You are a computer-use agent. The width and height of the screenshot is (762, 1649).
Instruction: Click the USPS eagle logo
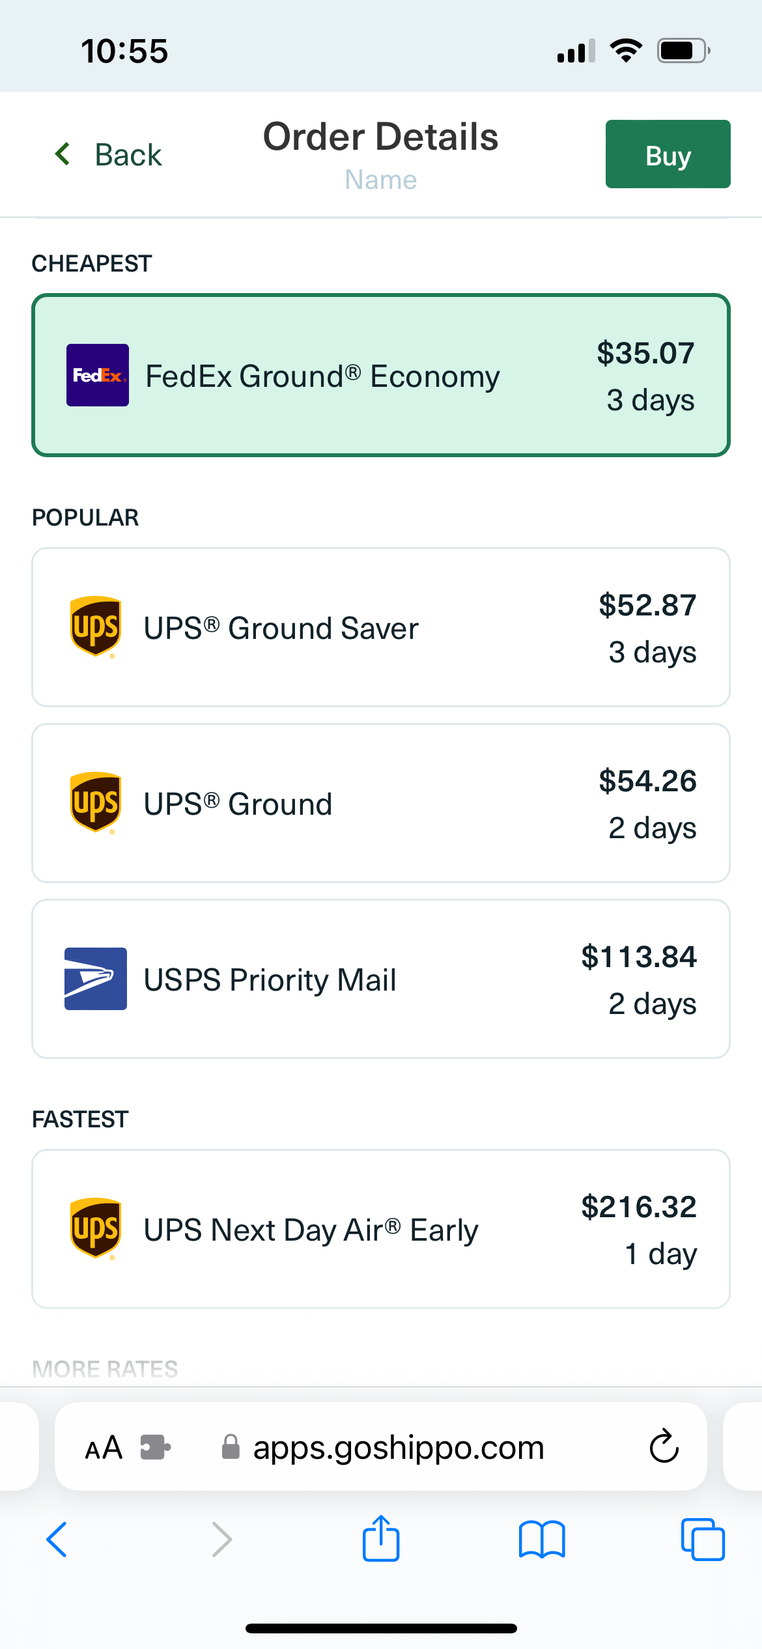(96, 979)
